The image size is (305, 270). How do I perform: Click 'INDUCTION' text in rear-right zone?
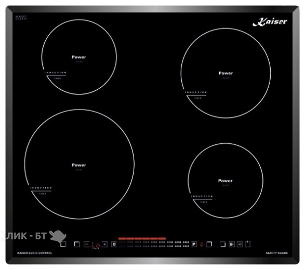pyautogui.click(x=196, y=92)
